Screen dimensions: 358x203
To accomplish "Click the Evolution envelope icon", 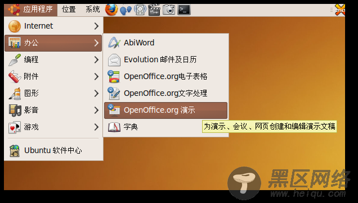I will (114, 60).
